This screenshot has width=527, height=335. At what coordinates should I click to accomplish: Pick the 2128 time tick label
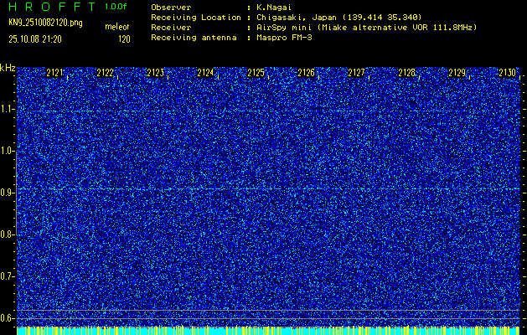point(407,74)
